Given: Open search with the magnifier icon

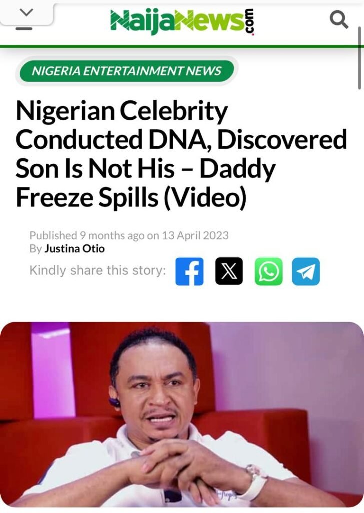Looking at the screenshot, I should [339, 20].
